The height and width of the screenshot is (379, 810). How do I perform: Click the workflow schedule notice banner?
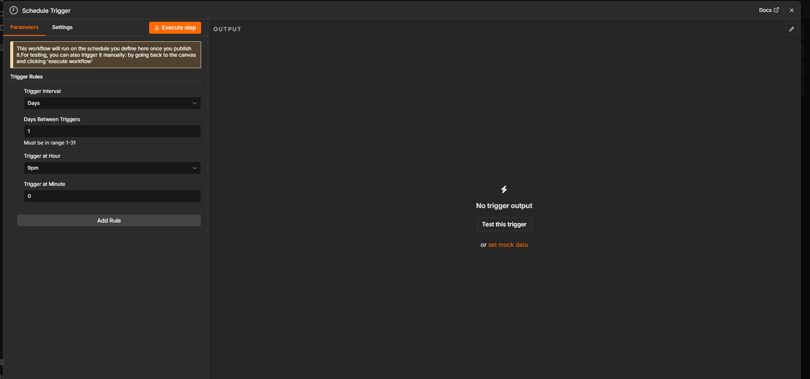pyautogui.click(x=106, y=55)
